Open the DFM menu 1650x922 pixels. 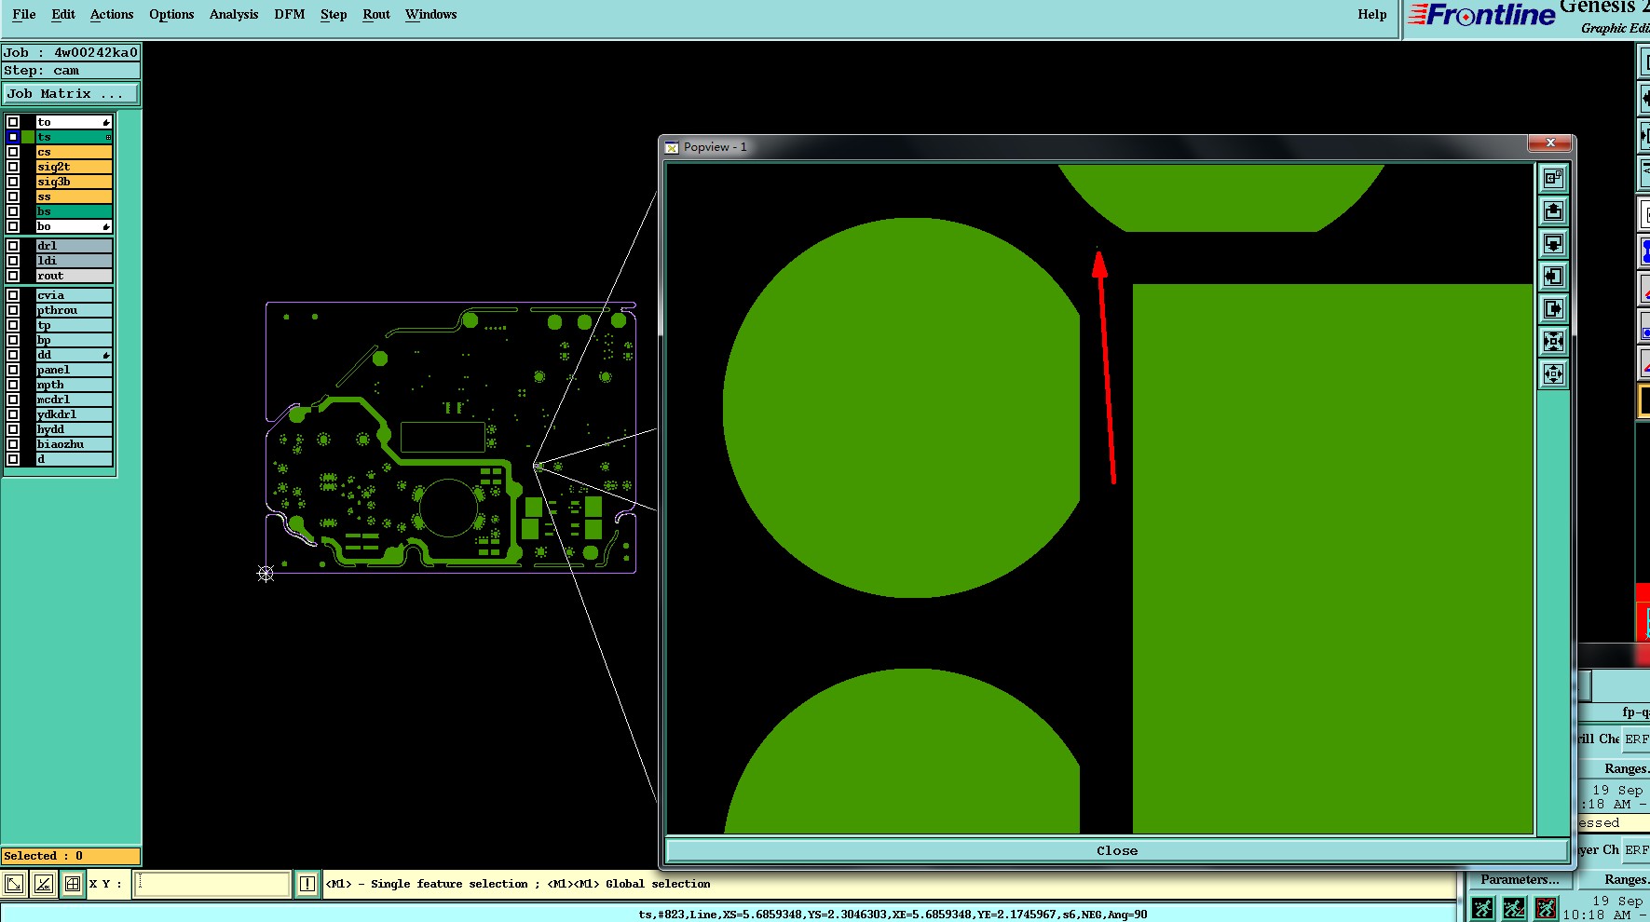pos(290,14)
